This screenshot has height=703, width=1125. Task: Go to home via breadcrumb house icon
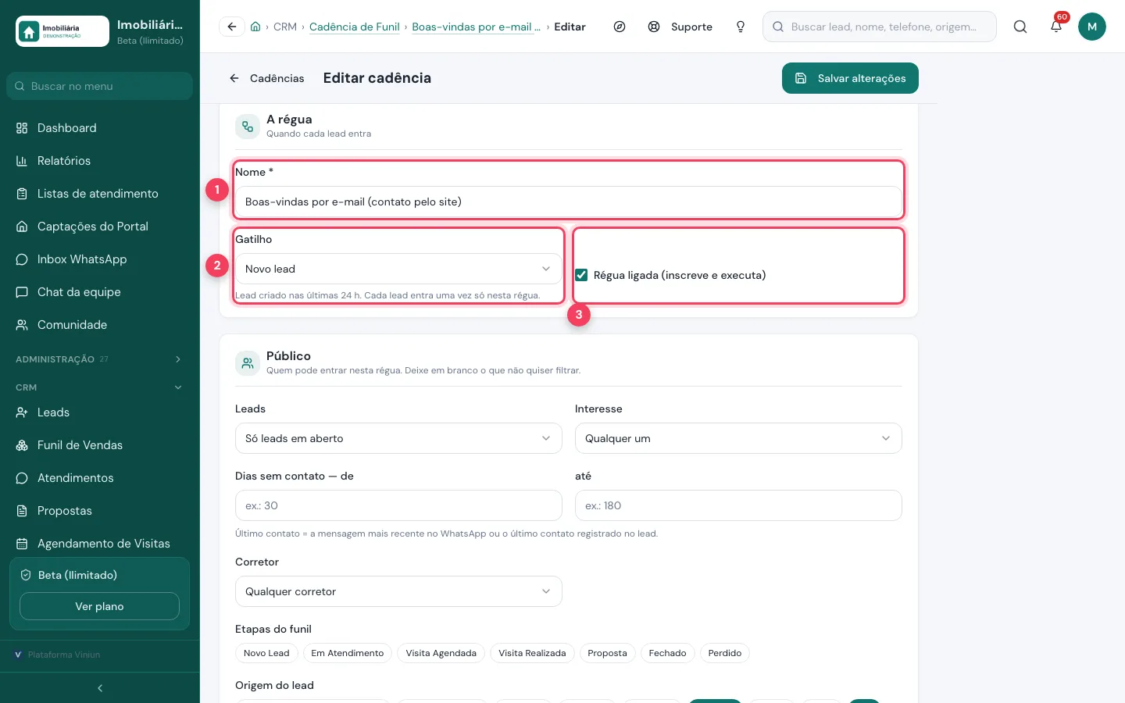[255, 27]
